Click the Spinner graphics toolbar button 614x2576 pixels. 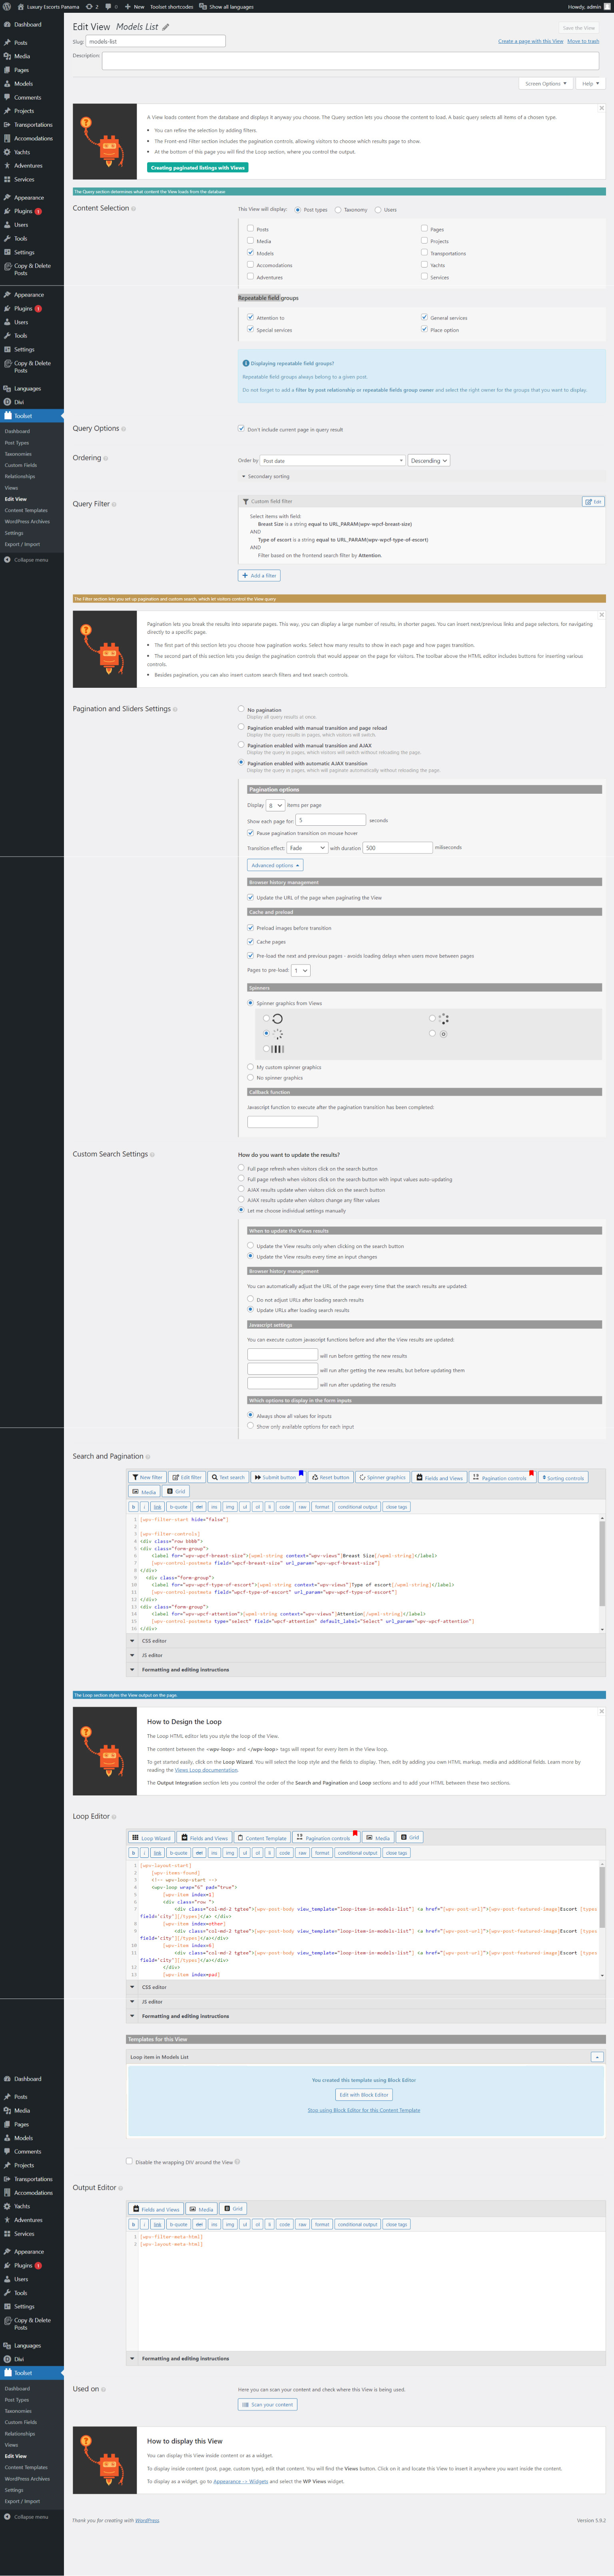(382, 1477)
